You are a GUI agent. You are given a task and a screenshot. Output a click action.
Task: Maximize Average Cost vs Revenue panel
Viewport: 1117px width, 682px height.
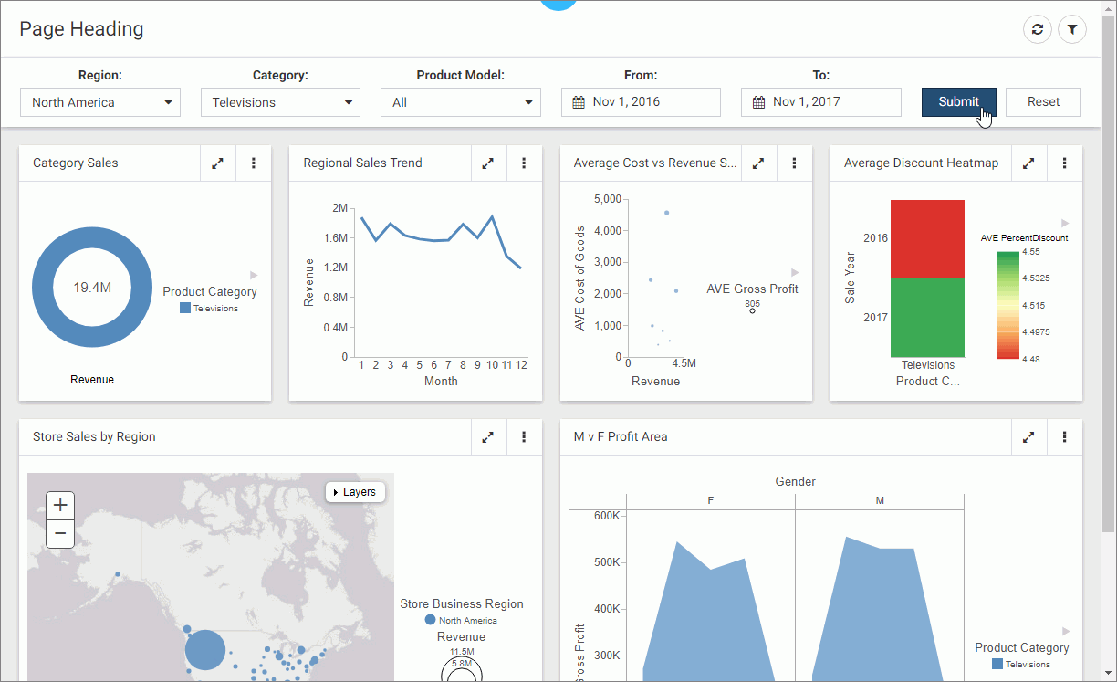[758, 163]
